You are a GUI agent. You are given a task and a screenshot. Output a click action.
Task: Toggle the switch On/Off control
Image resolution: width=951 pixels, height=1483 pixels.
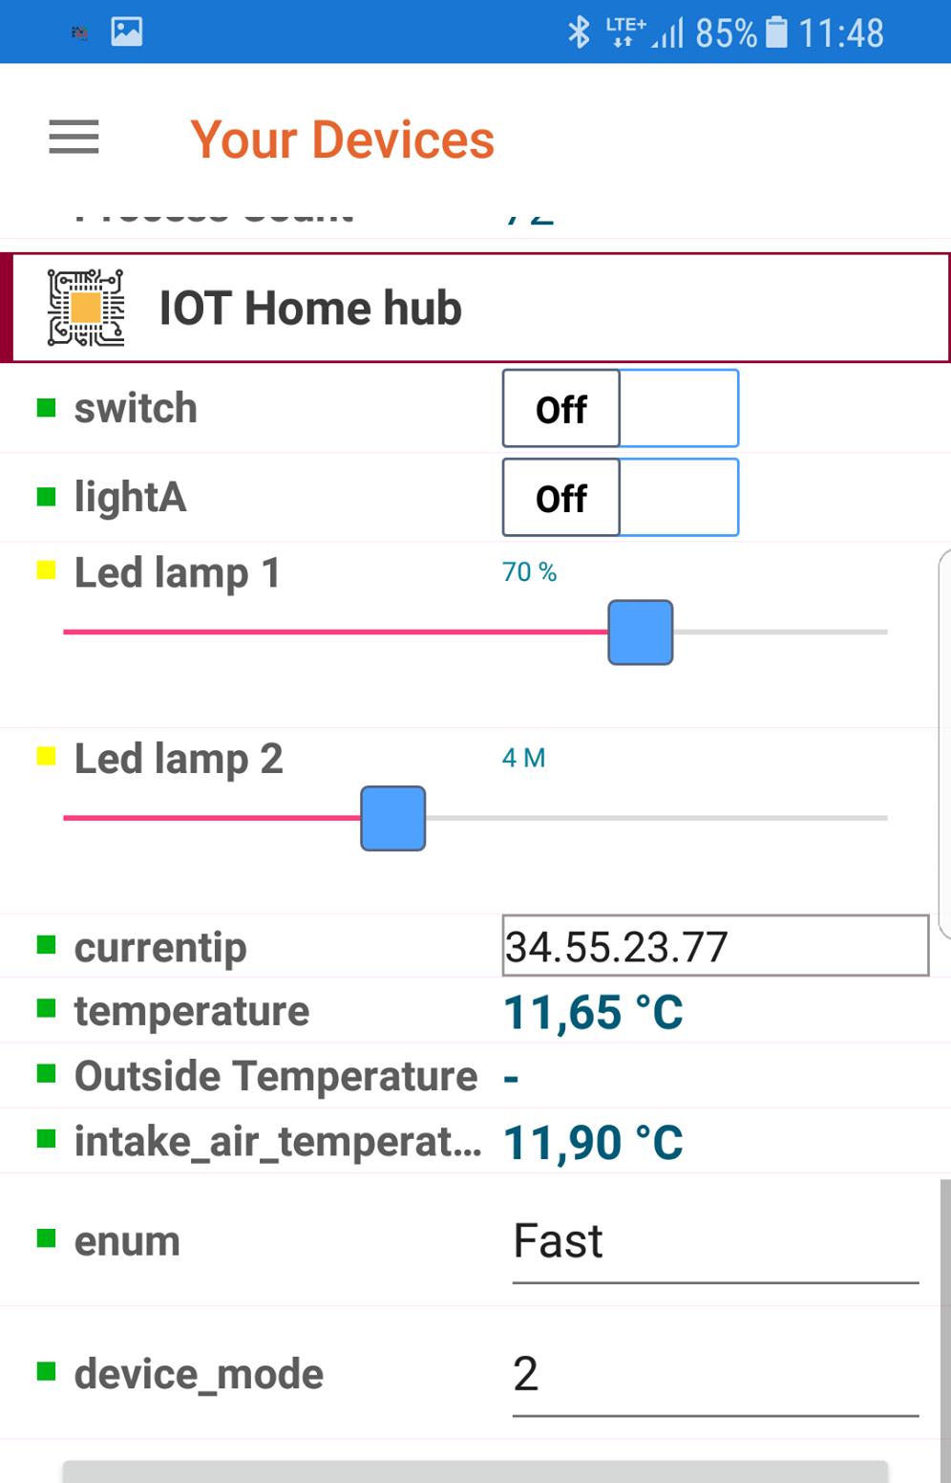621,409
